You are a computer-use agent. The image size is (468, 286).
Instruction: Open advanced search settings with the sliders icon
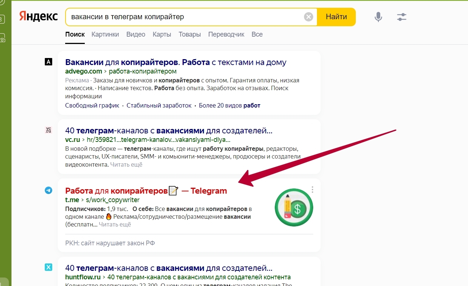click(x=401, y=16)
